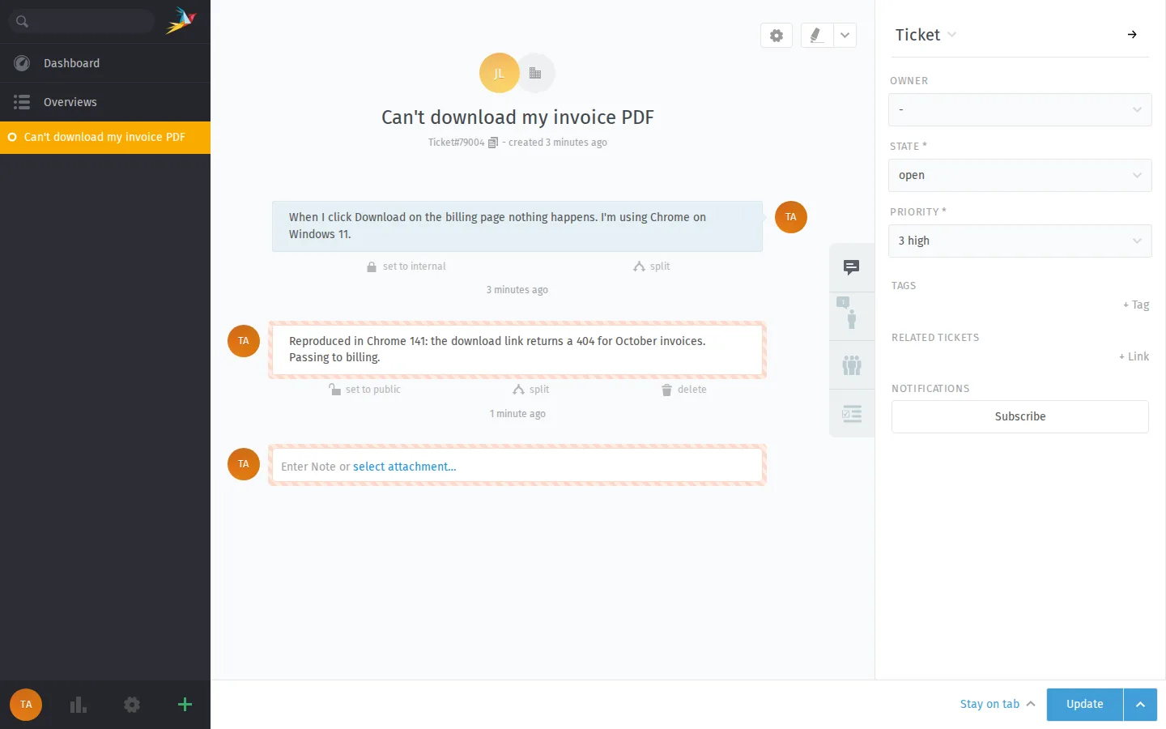Viewport: 1166px width, 729px height.
Task: Click the + Tag link
Action: (x=1136, y=305)
